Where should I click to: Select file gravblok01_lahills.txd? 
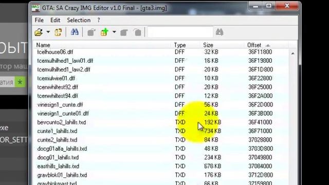point(62,175)
